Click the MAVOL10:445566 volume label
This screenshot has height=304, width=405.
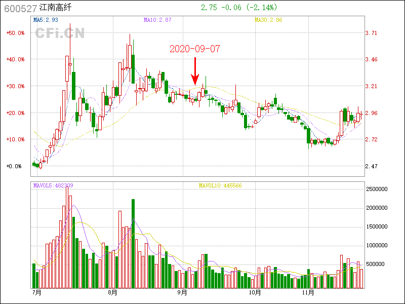tap(220, 185)
